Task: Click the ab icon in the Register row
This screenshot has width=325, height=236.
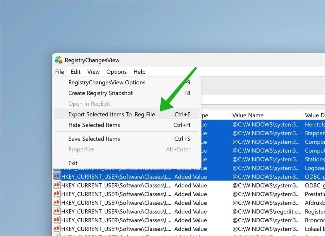Action: point(56,211)
